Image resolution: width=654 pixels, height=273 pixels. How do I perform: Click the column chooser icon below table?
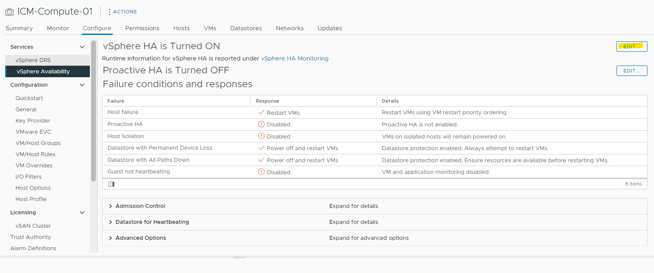tap(111, 184)
